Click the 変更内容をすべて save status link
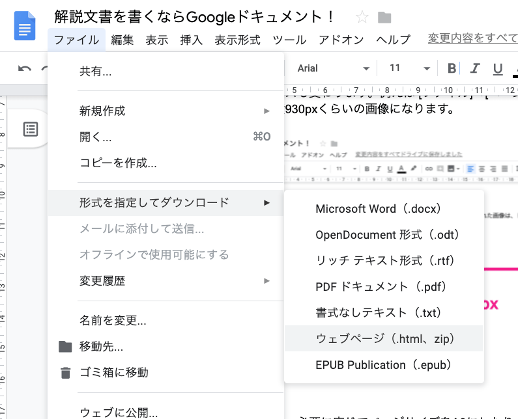Image resolution: width=518 pixels, height=419 pixels. pyautogui.click(x=472, y=39)
